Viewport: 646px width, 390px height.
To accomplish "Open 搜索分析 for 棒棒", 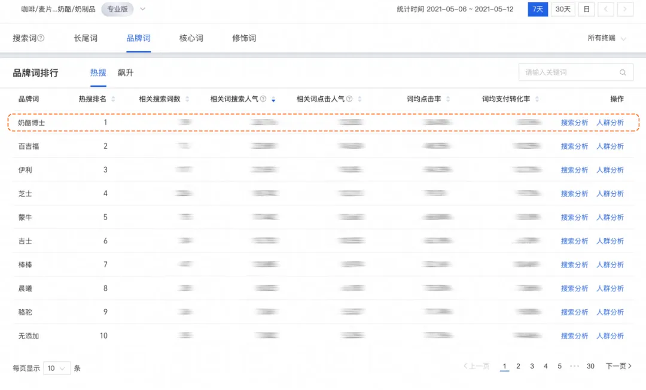I will click(x=574, y=265).
